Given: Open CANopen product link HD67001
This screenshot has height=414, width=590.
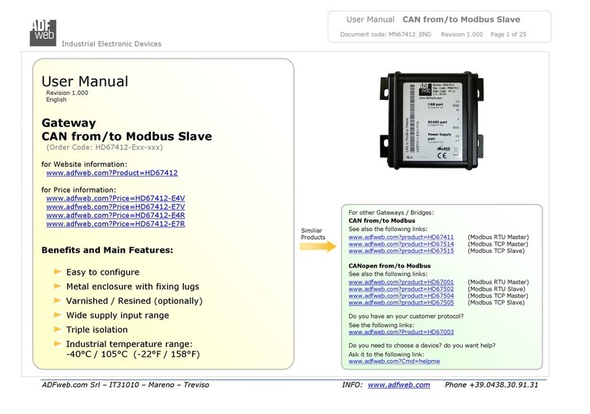Looking at the screenshot, I should pos(401,282).
